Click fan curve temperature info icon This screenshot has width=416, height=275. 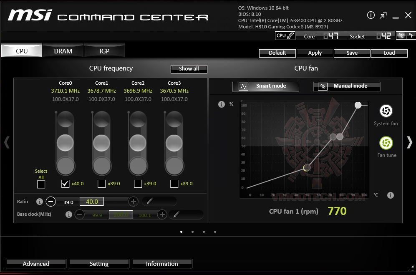coord(390,195)
